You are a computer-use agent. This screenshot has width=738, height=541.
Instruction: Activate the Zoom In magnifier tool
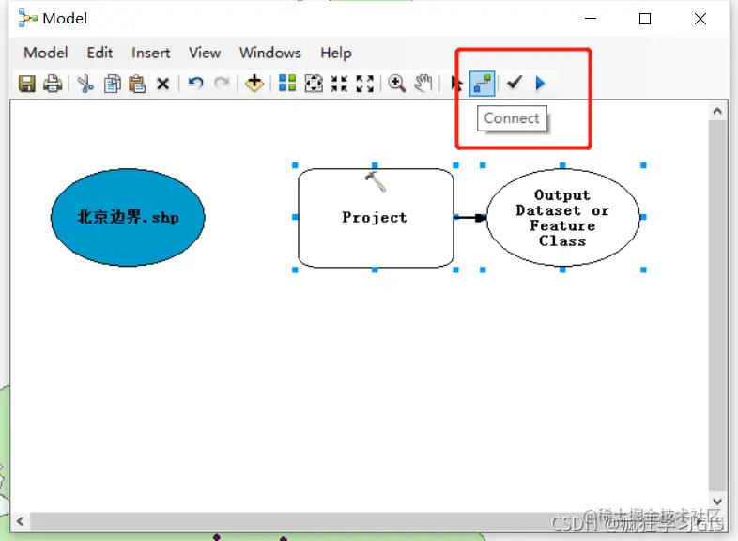[397, 84]
